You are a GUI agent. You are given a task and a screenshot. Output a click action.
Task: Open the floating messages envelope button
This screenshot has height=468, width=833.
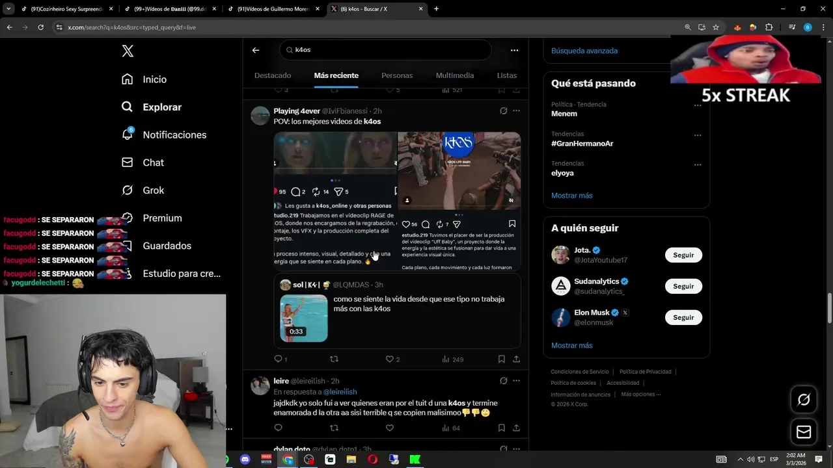[x=804, y=432]
